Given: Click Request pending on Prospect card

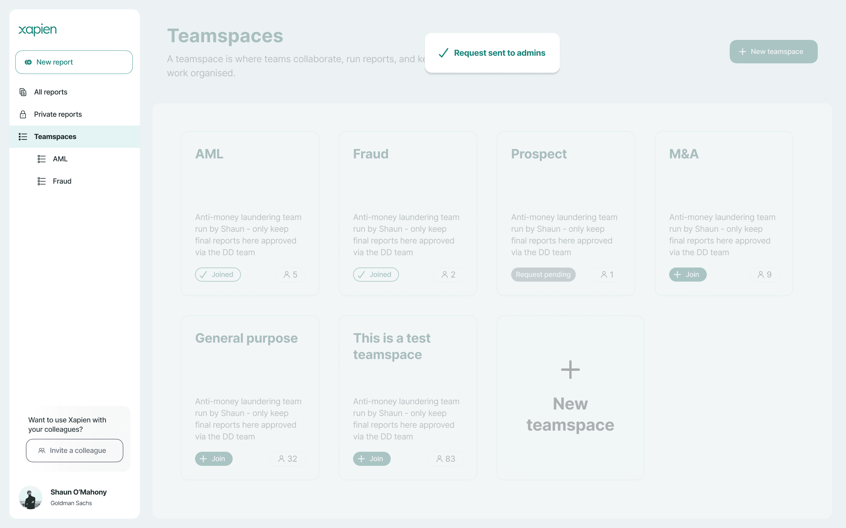Looking at the screenshot, I should [x=543, y=275].
